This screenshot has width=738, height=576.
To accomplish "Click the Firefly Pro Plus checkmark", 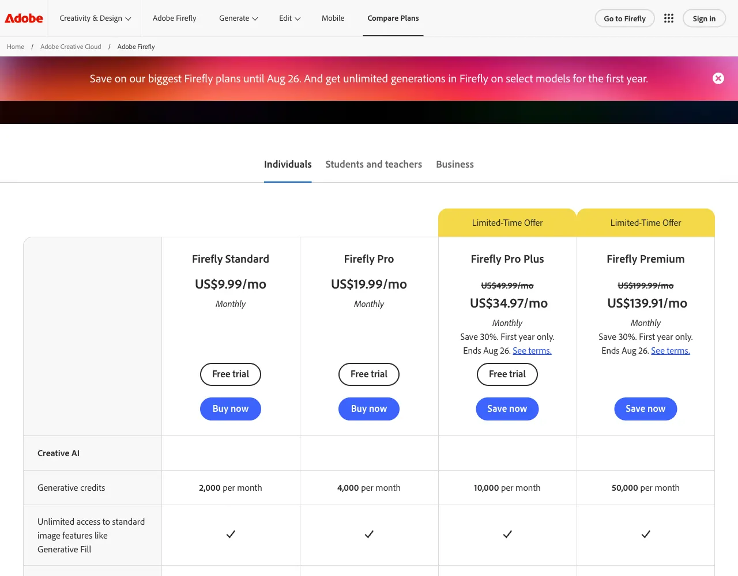I will click(507, 535).
